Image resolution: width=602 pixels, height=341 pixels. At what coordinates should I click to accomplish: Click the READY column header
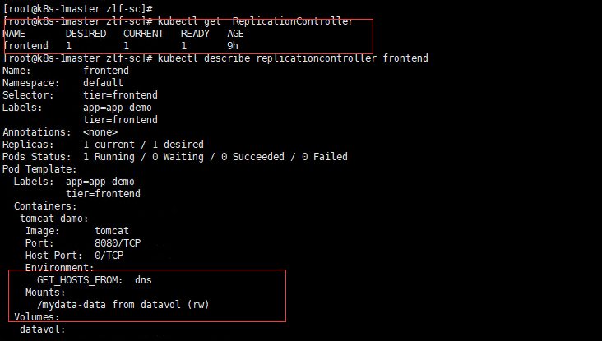coord(195,33)
